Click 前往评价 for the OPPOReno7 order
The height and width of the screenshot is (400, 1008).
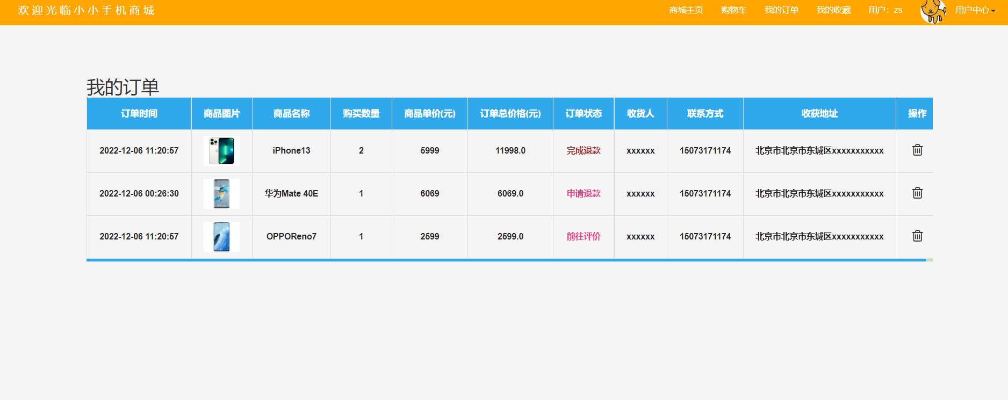pyautogui.click(x=584, y=237)
